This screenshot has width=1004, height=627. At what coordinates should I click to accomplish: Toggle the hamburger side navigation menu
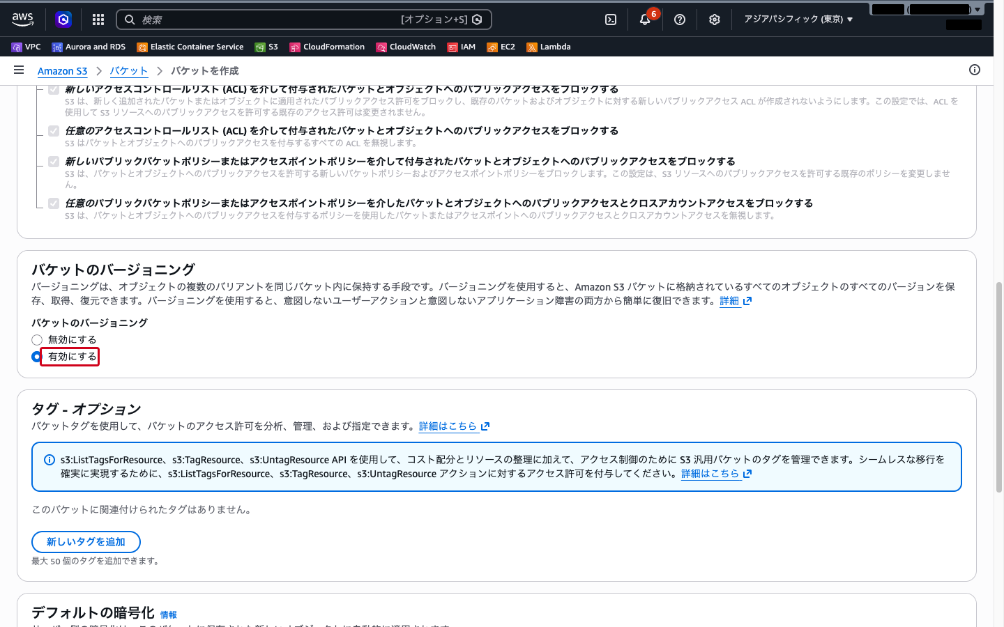(19, 70)
